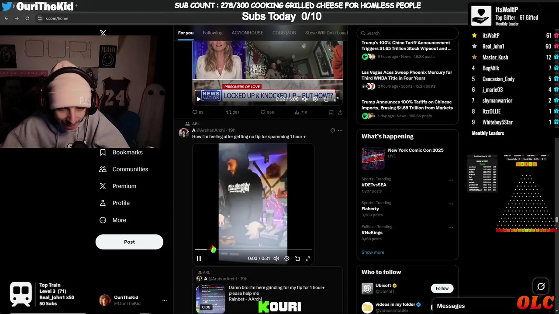Image resolution: width=559 pixels, height=314 pixels.
Task: Open settings gear on the 0:31 video
Action: (x=286, y=258)
